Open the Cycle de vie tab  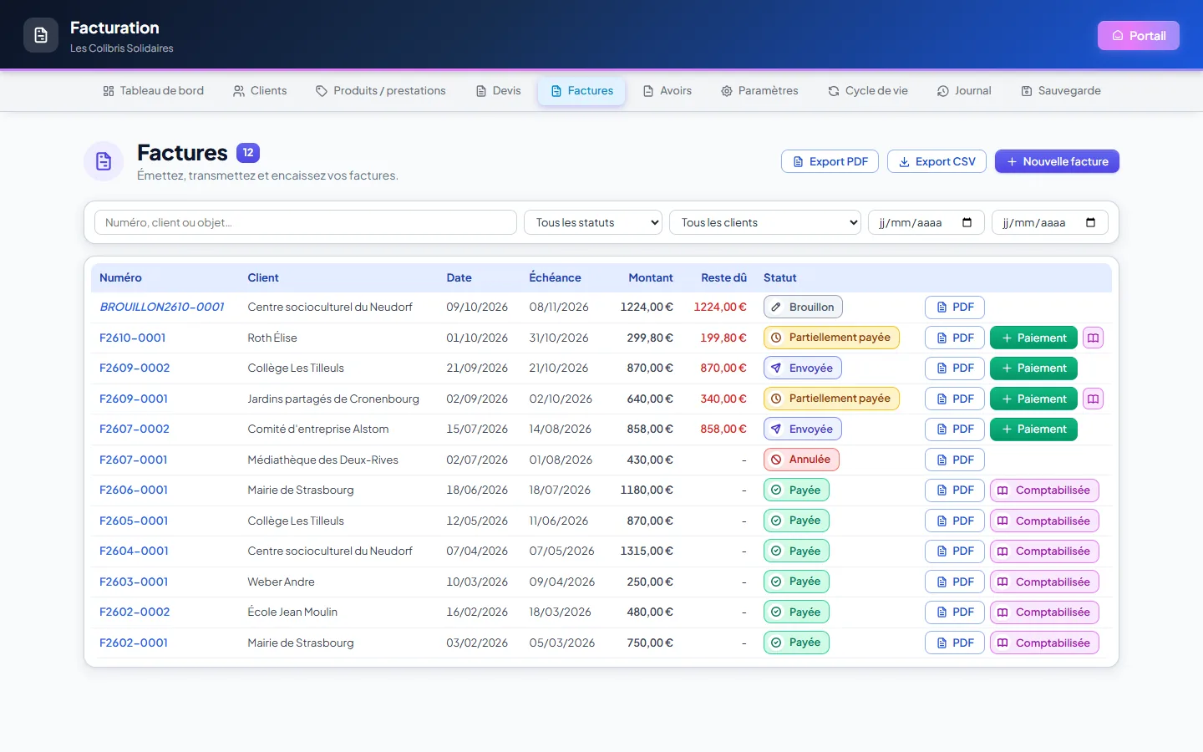pyautogui.click(x=868, y=90)
